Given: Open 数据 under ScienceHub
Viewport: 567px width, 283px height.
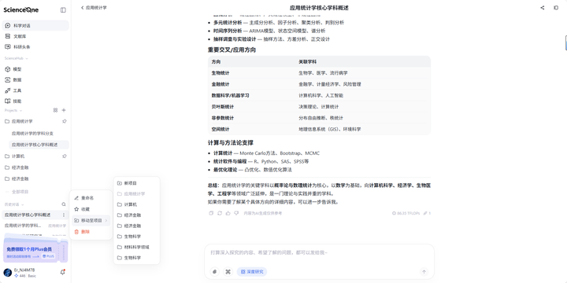Looking at the screenshot, I should tap(35, 79).
